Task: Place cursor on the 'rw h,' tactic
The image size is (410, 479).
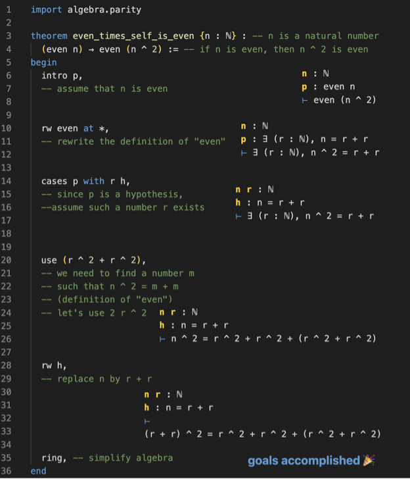Action: pos(54,365)
